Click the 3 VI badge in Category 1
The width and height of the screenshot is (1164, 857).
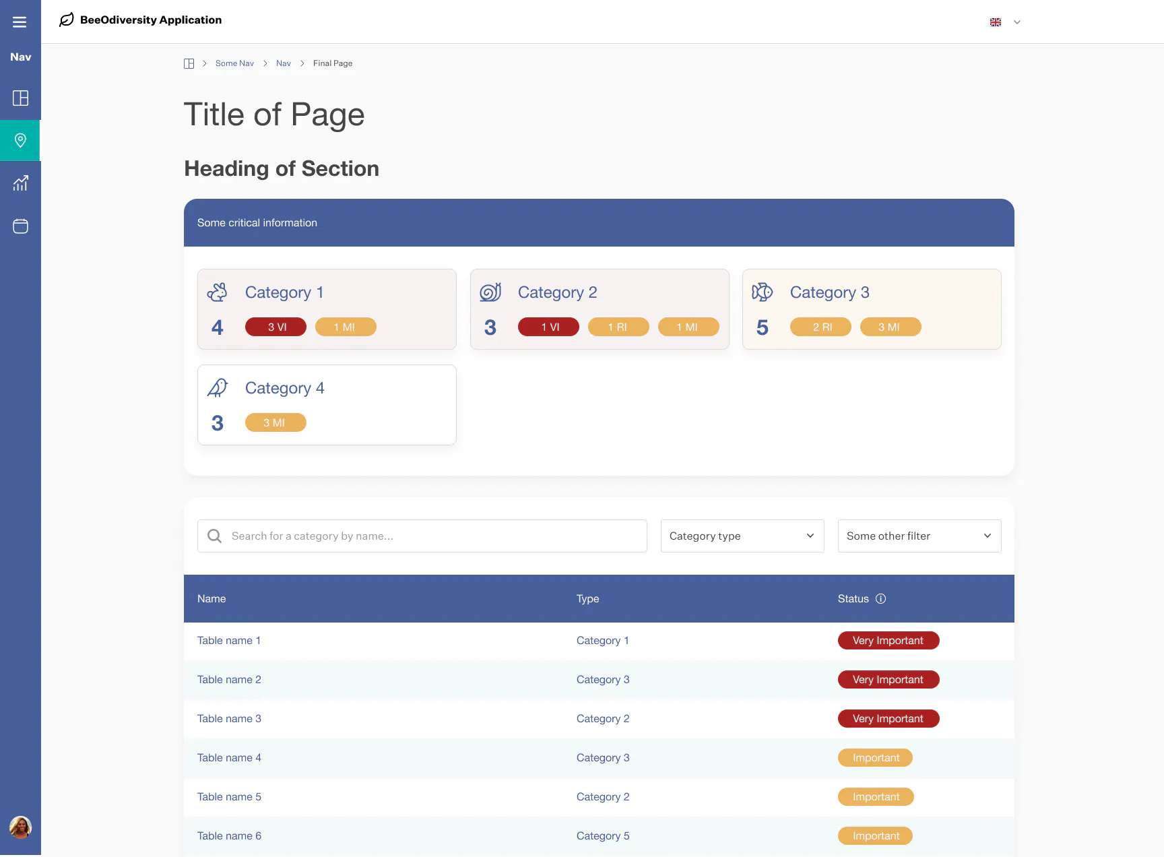click(276, 327)
